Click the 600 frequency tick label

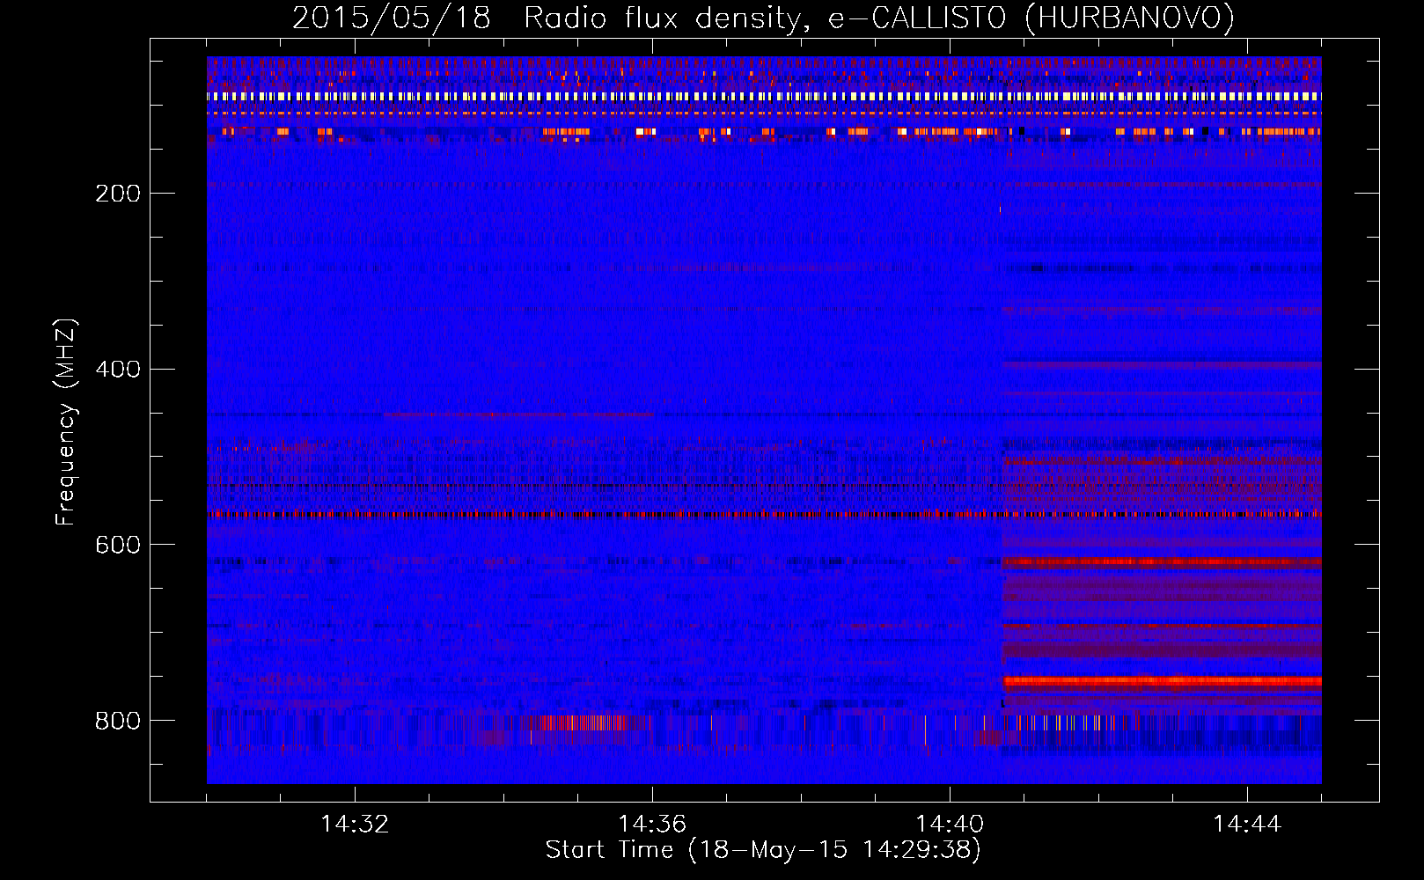tap(118, 546)
